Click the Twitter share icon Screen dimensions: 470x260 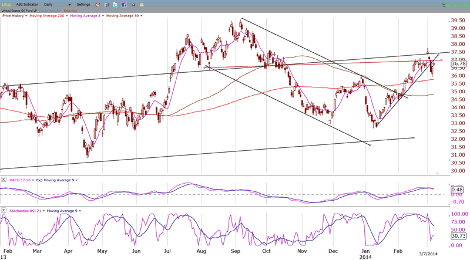115,5
